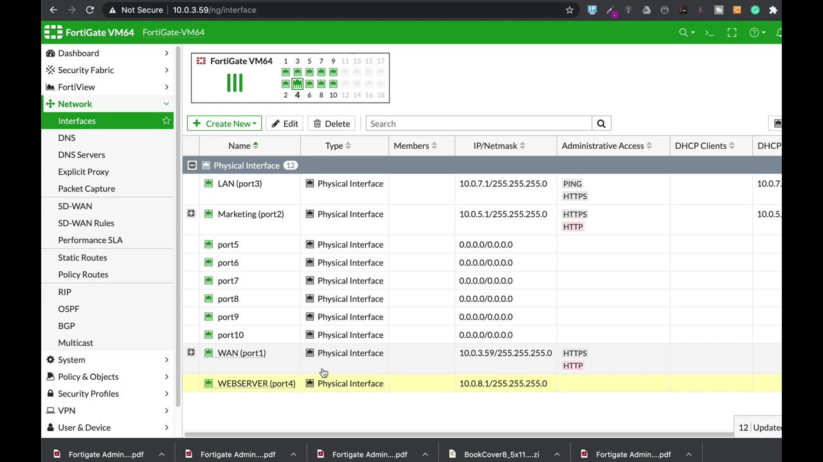
Task: Click the browser address bar URL
Action: (214, 10)
